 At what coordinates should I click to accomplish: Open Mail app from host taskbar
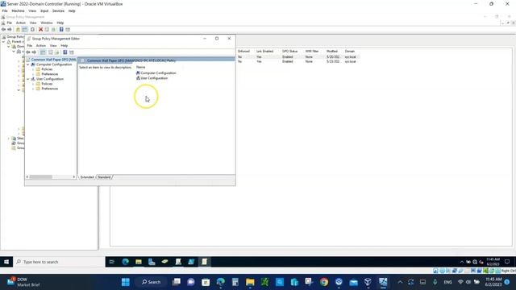click(353, 282)
